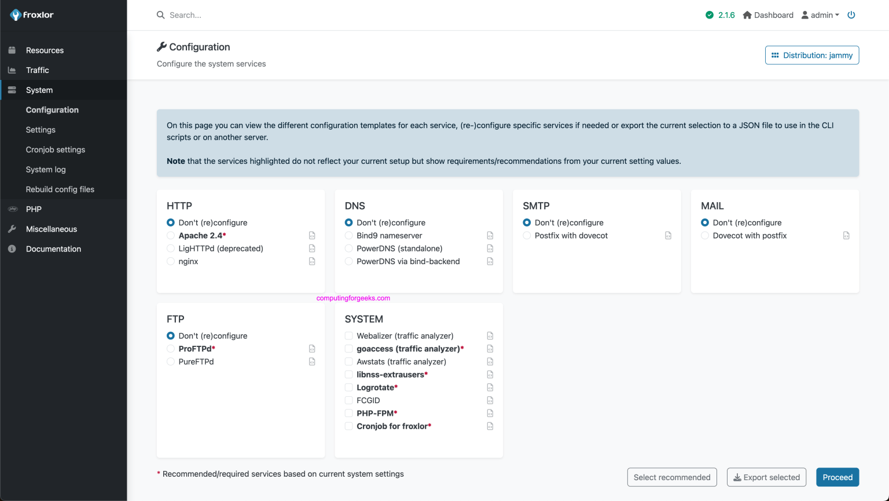The width and height of the screenshot is (889, 501).
Task: Click the Documentation info icon
Action: coord(12,248)
